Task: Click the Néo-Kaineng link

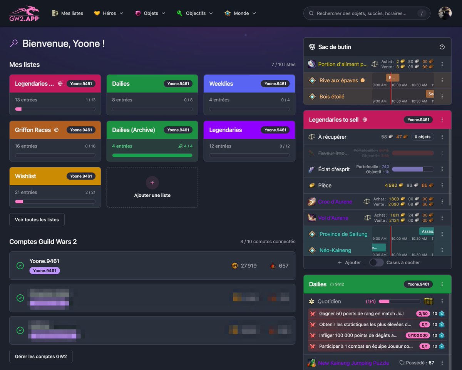Action: (x=335, y=250)
